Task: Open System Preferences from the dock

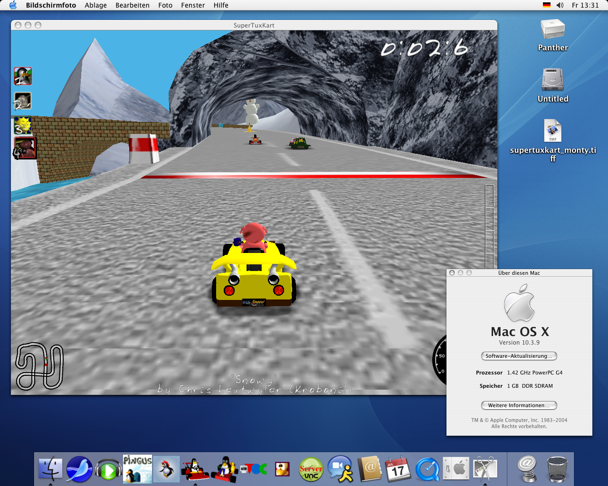Action: click(456, 469)
